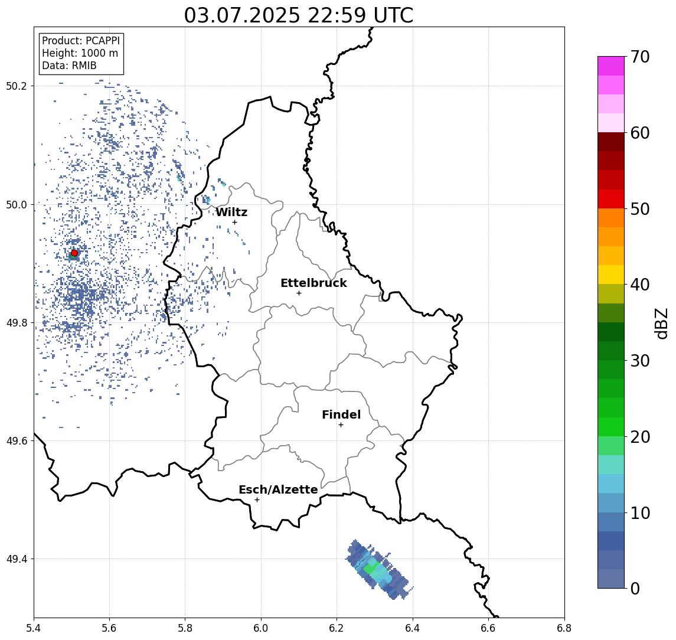Viewport: 676px width, 640px height.
Task: Click the dBZ colorbar axis label
Action: [661, 322]
